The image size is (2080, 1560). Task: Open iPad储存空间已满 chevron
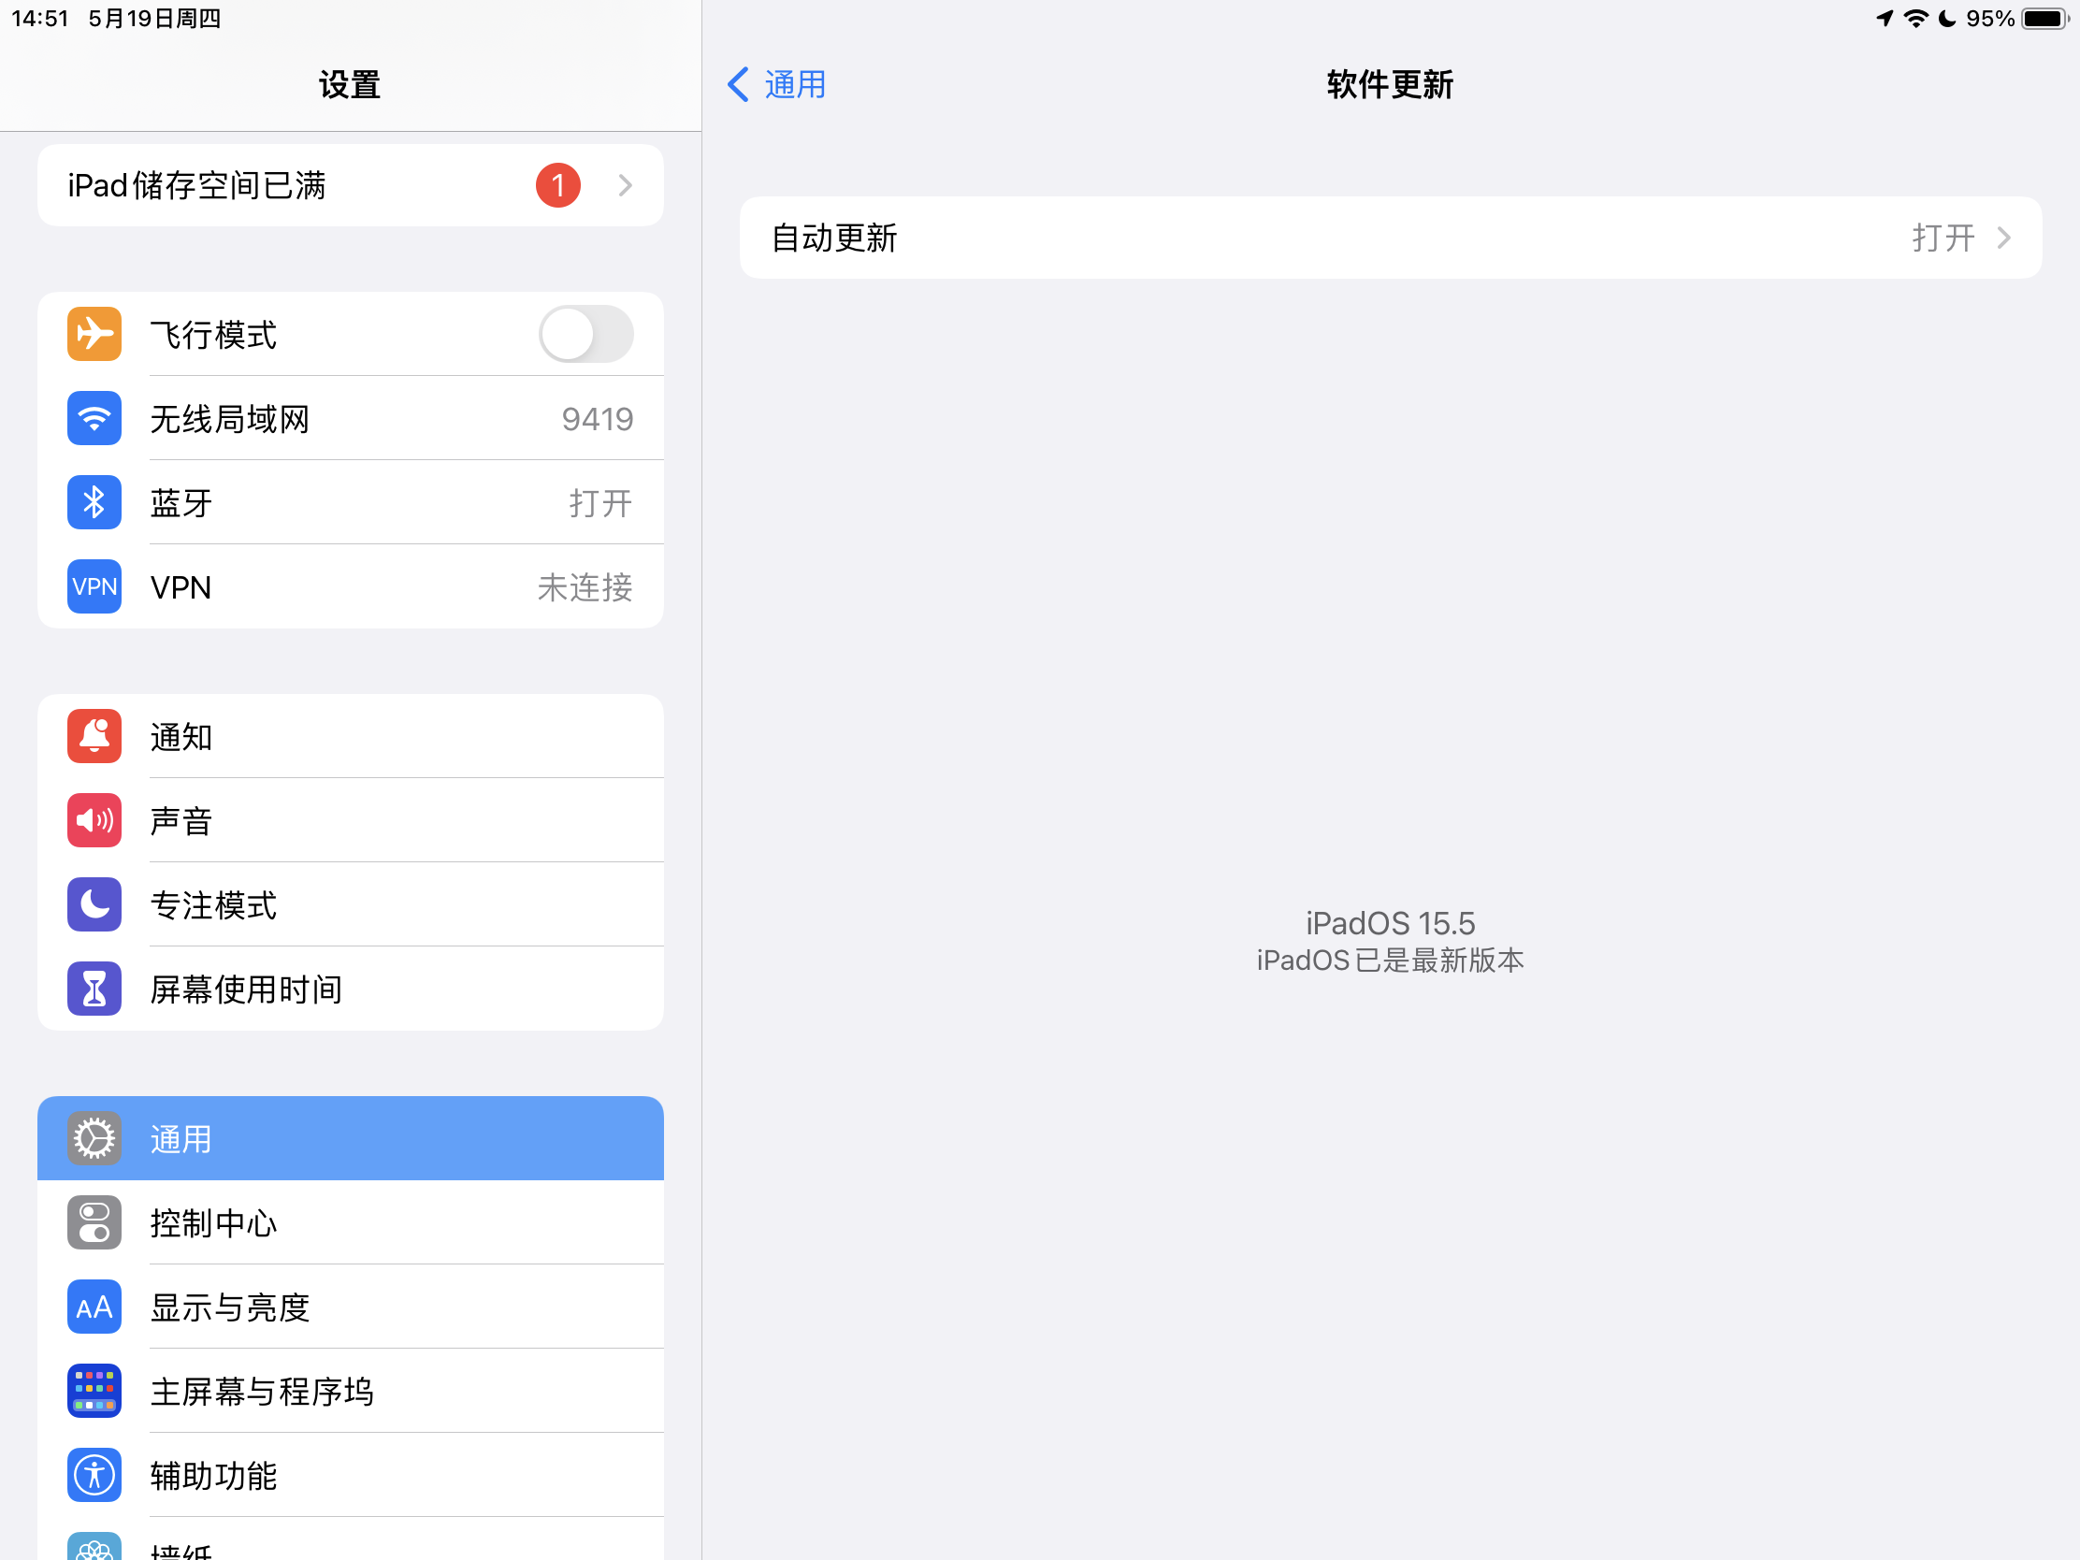(x=626, y=185)
